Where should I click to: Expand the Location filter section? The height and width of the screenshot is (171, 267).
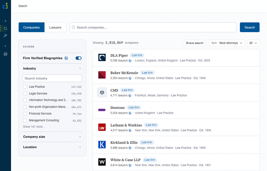click(x=52, y=147)
